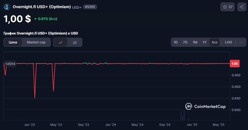Set chart range to 7D
The image size is (248, 130).
point(185,42)
